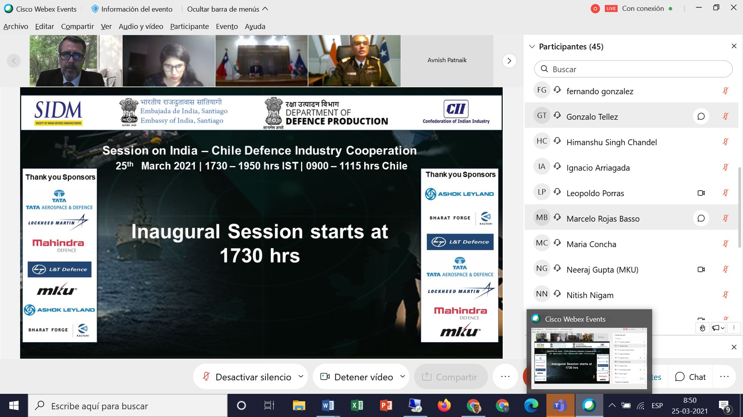This screenshot has height=417, width=743.
Task: Click the exclamation mark button
Action: click(734, 328)
